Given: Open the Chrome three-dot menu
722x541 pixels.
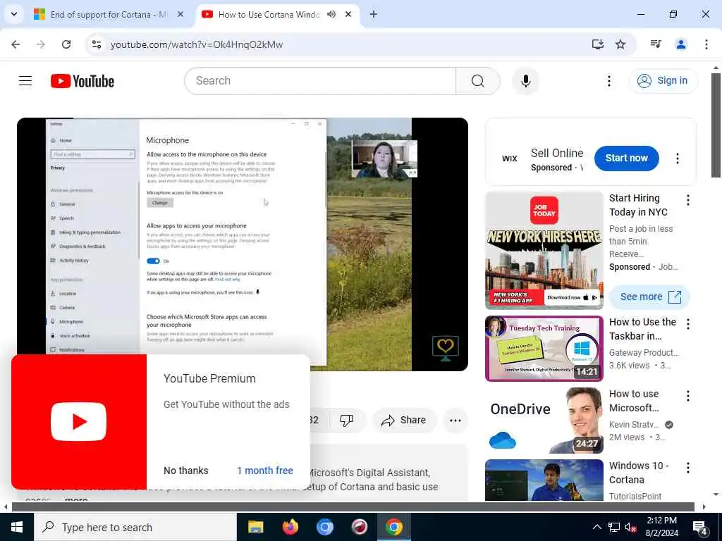Looking at the screenshot, I should pos(706,44).
